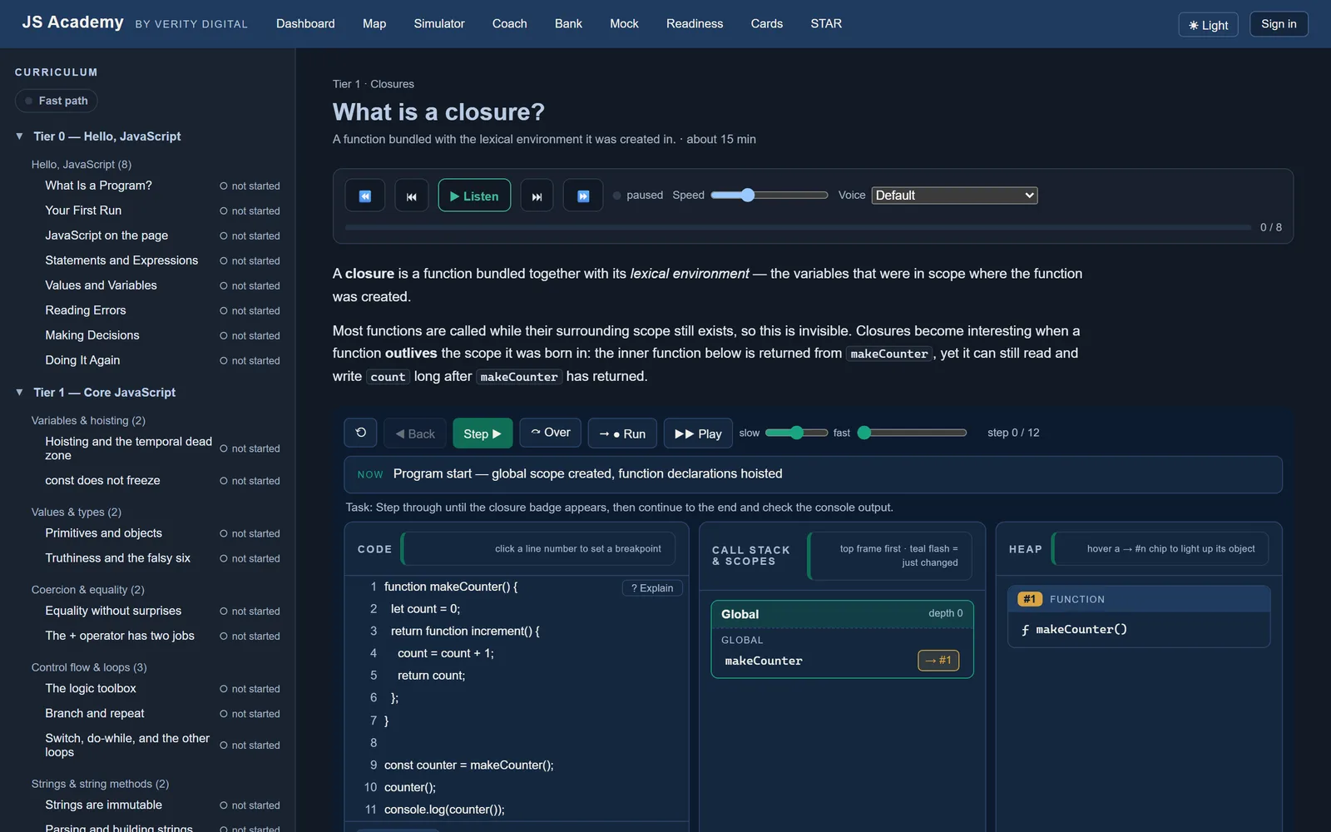This screenshot has width=1331, height=832.
Task: Open the Readiness page
Action: click(x=695, y=24)
